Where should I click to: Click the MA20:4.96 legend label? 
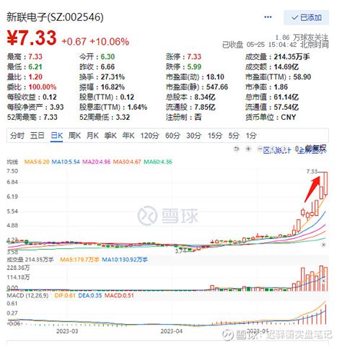coord(97,162)
